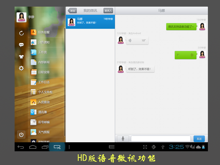The width and height of the screenshot is (220, 165).
Task: Click the 3:25 clock in status bar
Action: [x=176, y=147]
